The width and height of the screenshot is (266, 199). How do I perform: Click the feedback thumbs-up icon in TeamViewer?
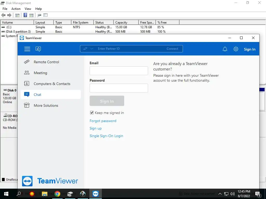38,49
